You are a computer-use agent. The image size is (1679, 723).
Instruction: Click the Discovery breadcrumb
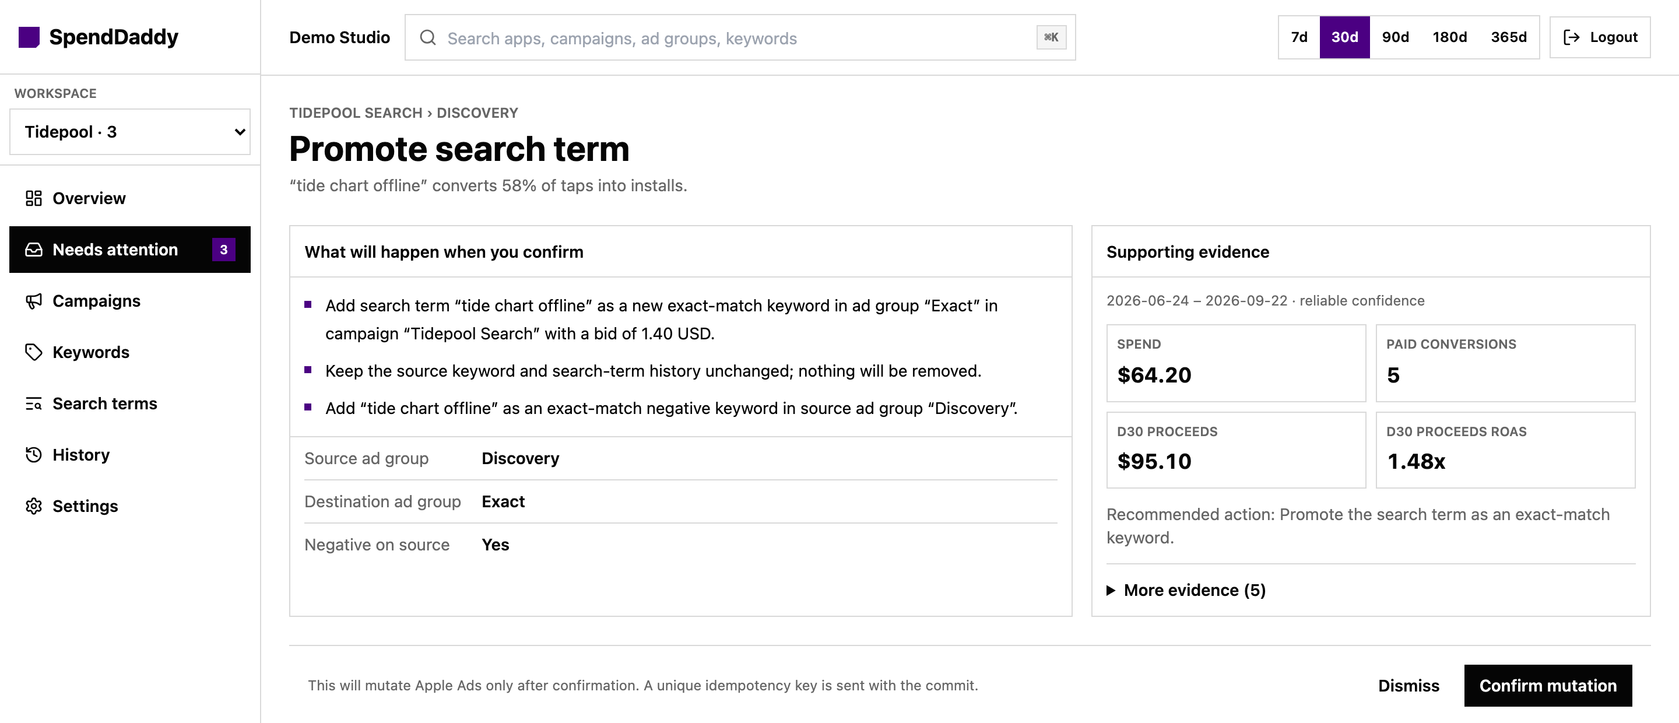[477, 113]
